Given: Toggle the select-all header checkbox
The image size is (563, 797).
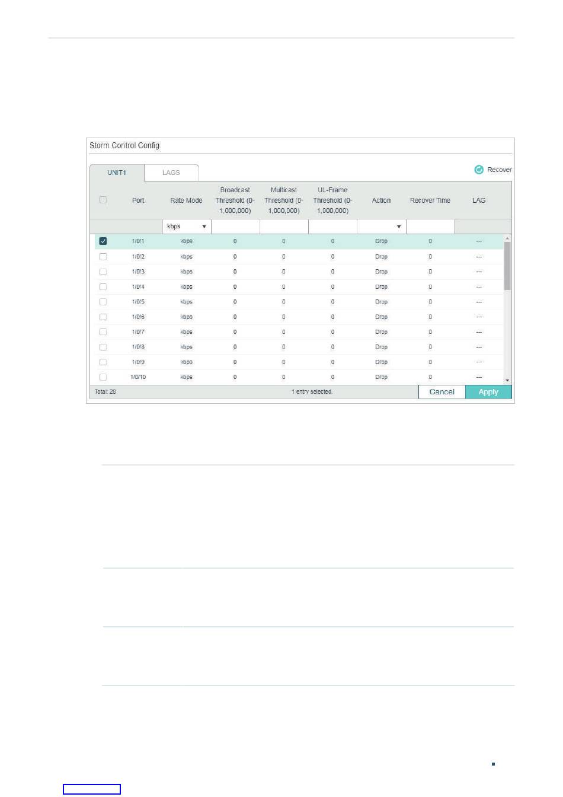Looking at the screenshot, I should tap(103, 200).
